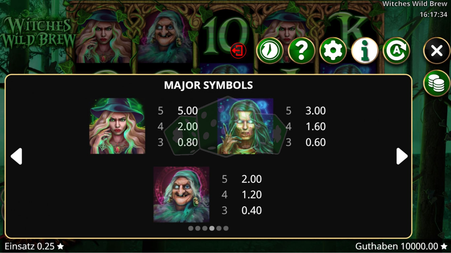The height and width of the screenshot is (253, 451).
Task: Select the third page indicator dot
Action: (205, 228)
